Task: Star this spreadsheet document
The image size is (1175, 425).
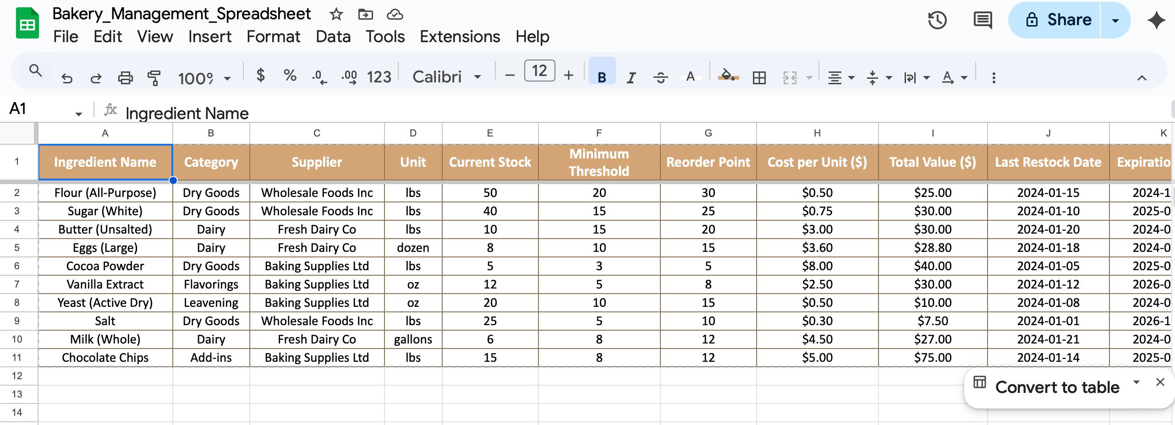Action: (x=336, y=15)
